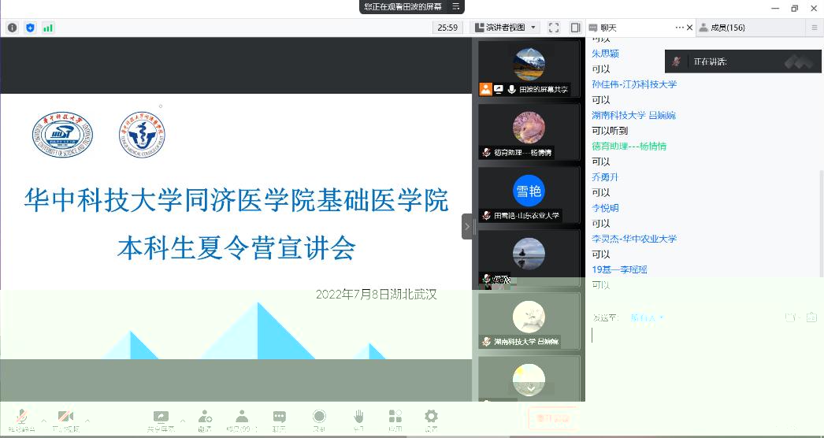Open the send-to 所有人 recipient dropdown
Screen dimensions: 824x438
tap(647, 317)
